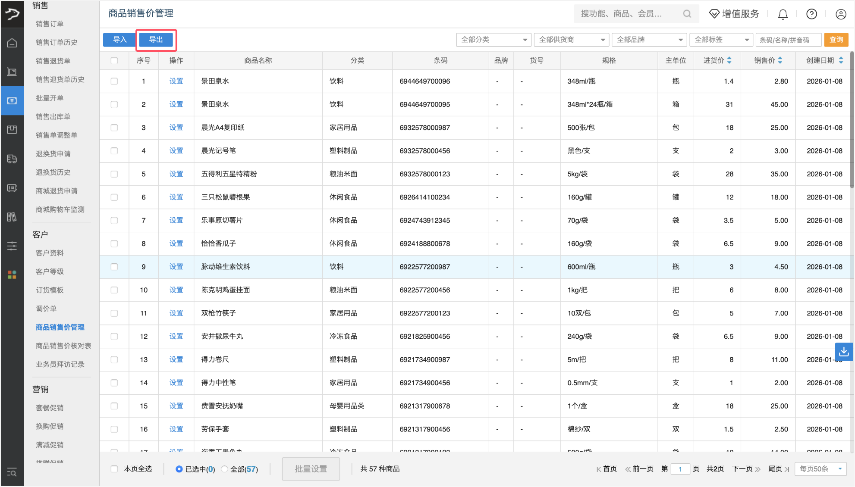Click the 导出 export button
The width and height of the screenshot is (855, 487).
(156, 39)
